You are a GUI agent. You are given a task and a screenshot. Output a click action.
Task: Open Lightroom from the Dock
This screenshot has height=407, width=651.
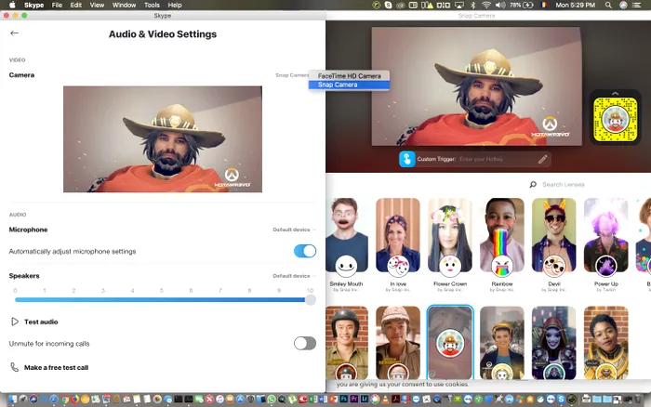pyautogui.click(x=365, y=400)
